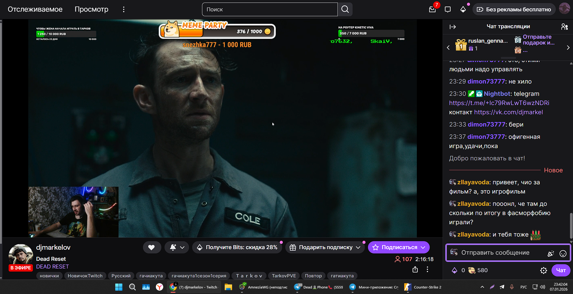The height and width of the screenshot is (294, 573).
Task: Go to the Просмотр tab
Action: click(x=91, y=9)
